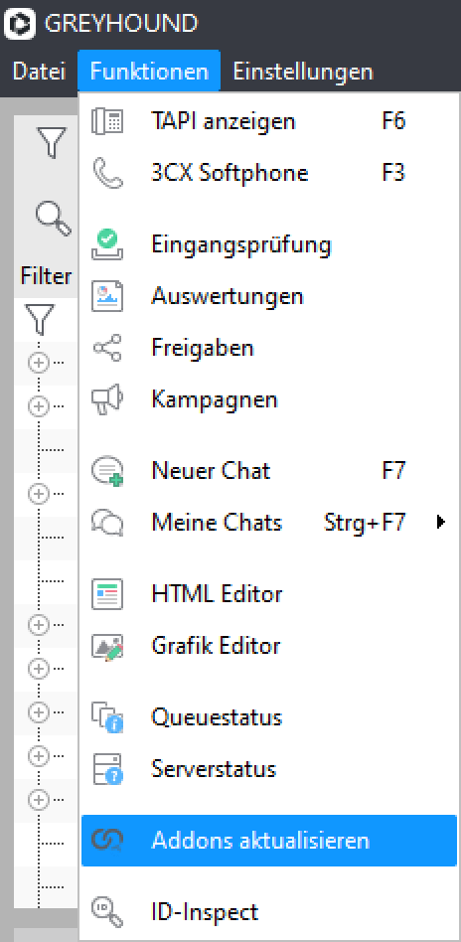This screenshot has height=942, width=461.
Task: Choose HTML Editor from the menu
Action: pyautogui.click(x=269, y=594)
